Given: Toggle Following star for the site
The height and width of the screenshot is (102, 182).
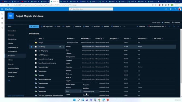Looking at the screenshot, I should [x=162, y=23].
